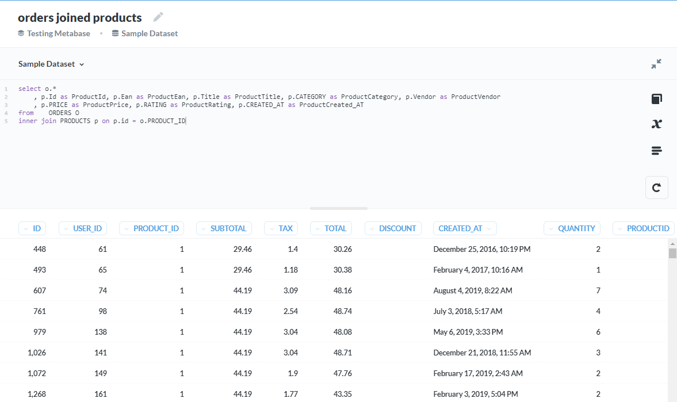Image resolution: width=677 pixels, height=402 pixels.
Task: Click the 'orders joined products' title
Action: (80, 17)
